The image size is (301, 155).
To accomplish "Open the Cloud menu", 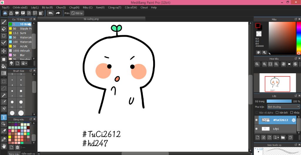I will click(144, 7).
